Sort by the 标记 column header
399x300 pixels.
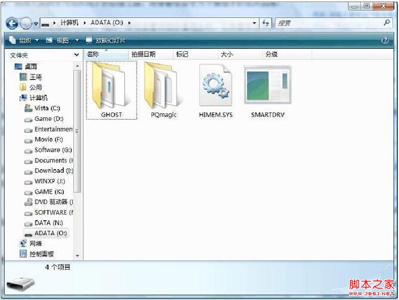pos(196,54)
